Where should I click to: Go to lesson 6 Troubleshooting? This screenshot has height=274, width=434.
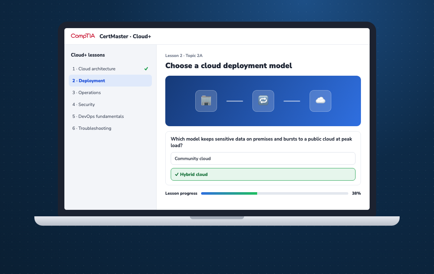click(110, 128)
